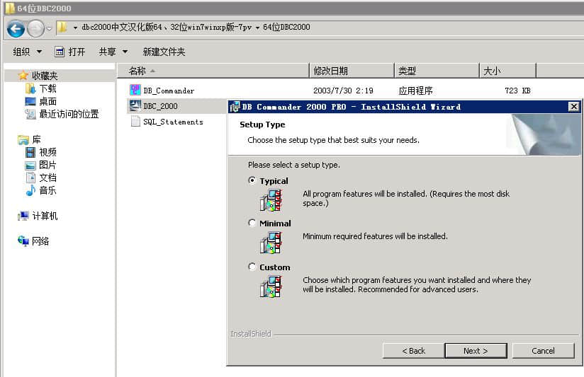Screen dimensions: 584x377
Task: Choose the Minimal setup radio button
Action: (x=252, y=224)
